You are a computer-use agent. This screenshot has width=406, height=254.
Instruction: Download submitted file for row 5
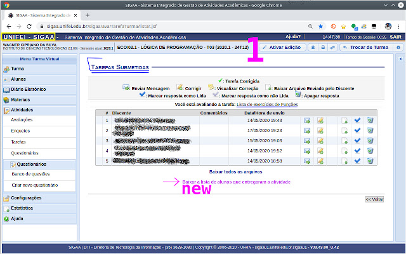[344, 161]
